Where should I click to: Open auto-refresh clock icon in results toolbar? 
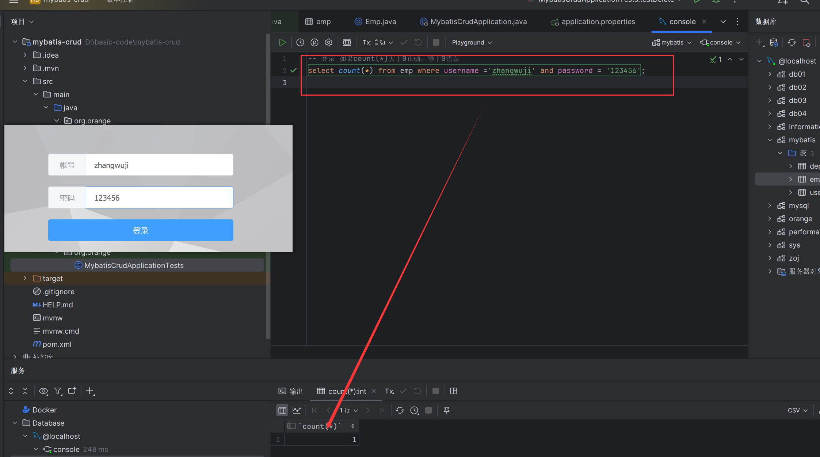point(415,410)
